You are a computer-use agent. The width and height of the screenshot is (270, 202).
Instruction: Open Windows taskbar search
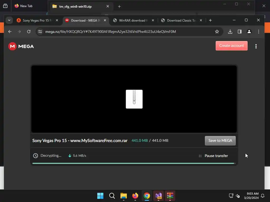[112, 196]
